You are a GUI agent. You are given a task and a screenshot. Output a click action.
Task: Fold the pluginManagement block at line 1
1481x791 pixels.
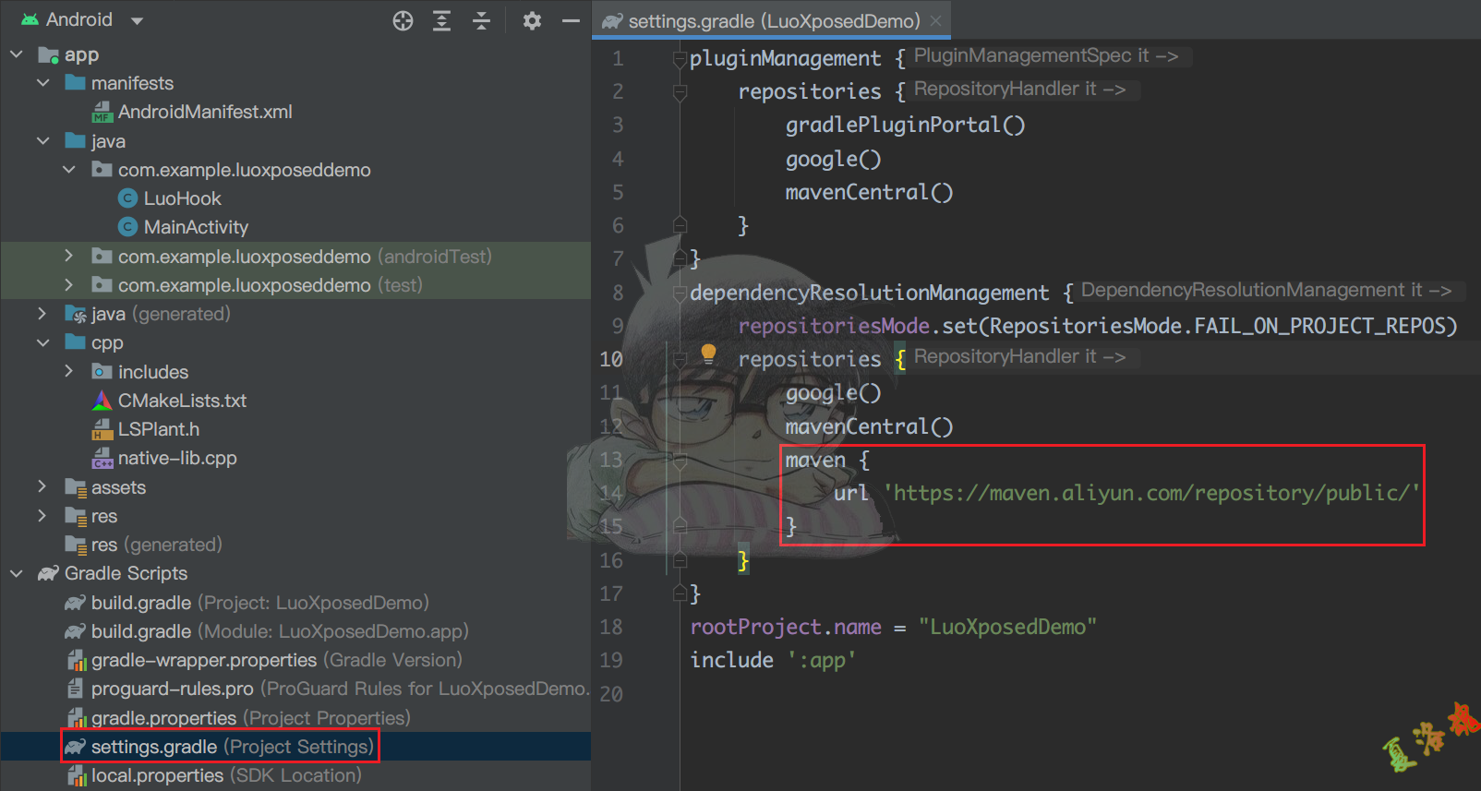tap(680, 59)
